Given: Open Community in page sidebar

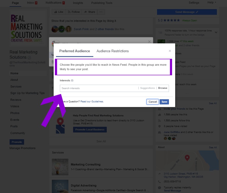Looking at the screenshot, I should pos(18,133).
